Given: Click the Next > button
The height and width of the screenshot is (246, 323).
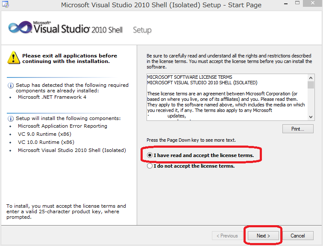Looking at the screenshot, I should click(x=263, y=236).
